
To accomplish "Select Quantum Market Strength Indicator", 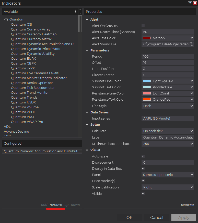I will [x=39, y=78].
